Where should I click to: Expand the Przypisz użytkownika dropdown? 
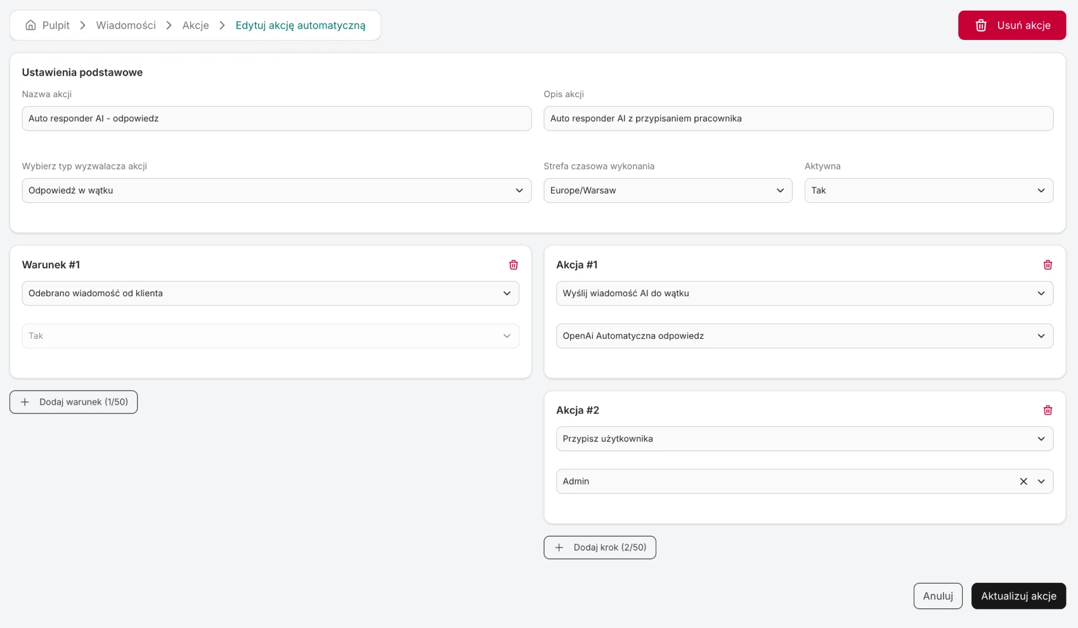pos(805,438)
